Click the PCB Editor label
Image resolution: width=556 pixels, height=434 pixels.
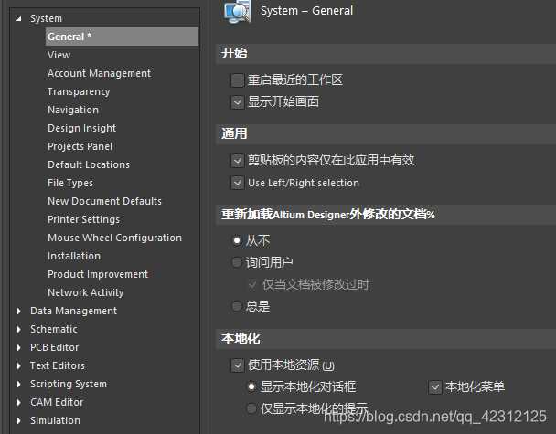54,347
